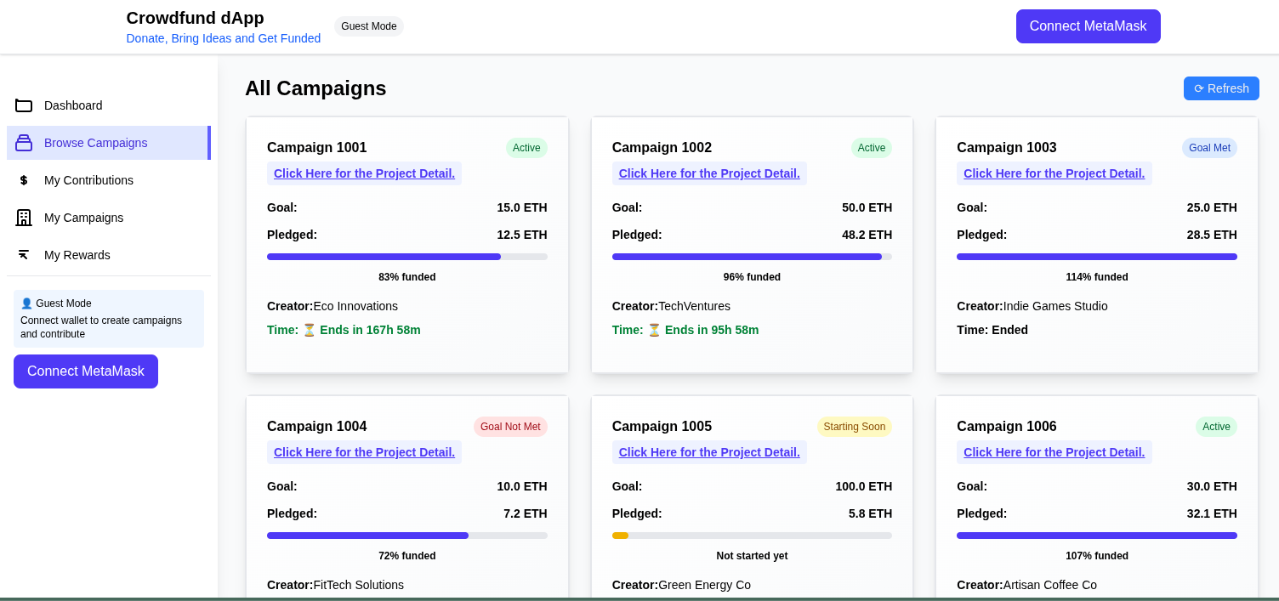1279x601 pixels.
Task: Click hourglass icon on Campaign 1001
Action: 310,330
